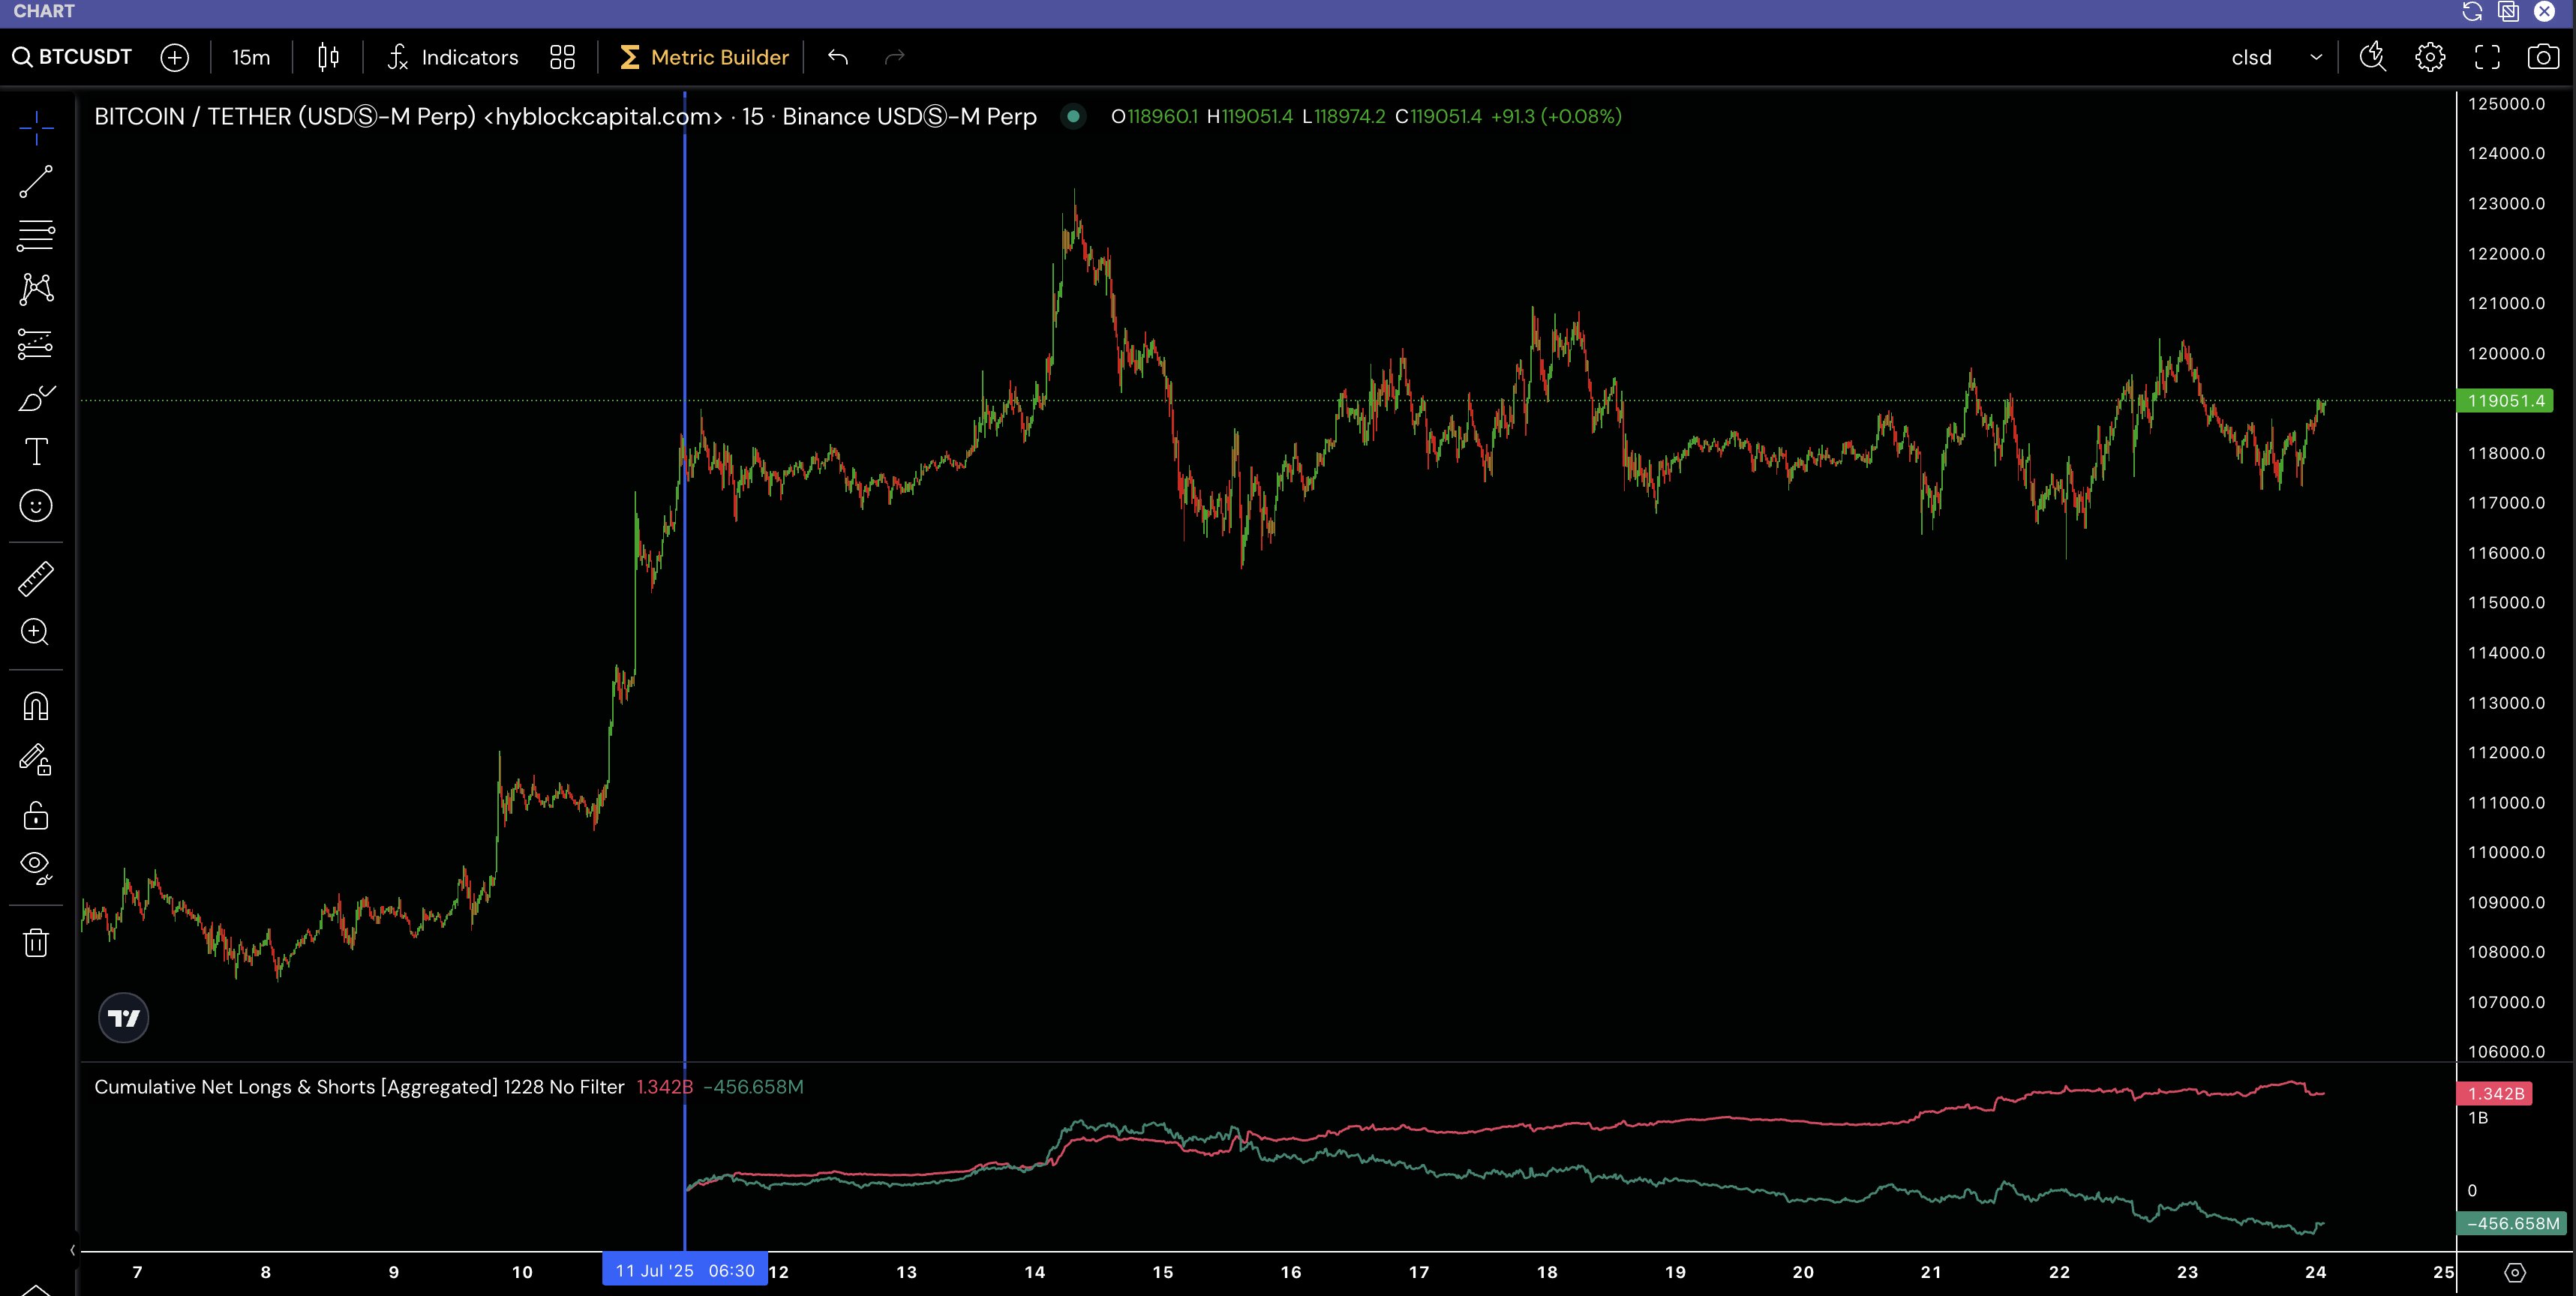Screen dimensions: 2576x1296
Task: Expand the clsd layout dropdown
Action: coord(2277,57)
